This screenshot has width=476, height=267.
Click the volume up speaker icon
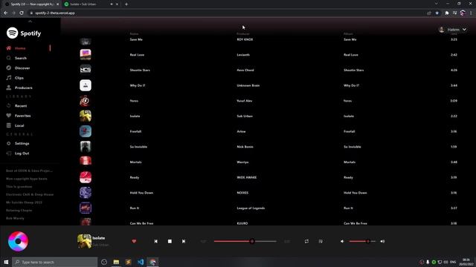point(382,241)
